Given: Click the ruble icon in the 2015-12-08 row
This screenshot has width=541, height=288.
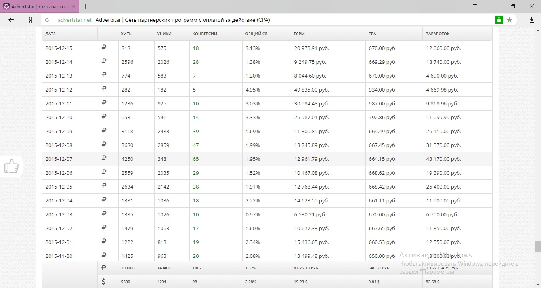Looking at the screenshot, I should (x=104, y=145).
